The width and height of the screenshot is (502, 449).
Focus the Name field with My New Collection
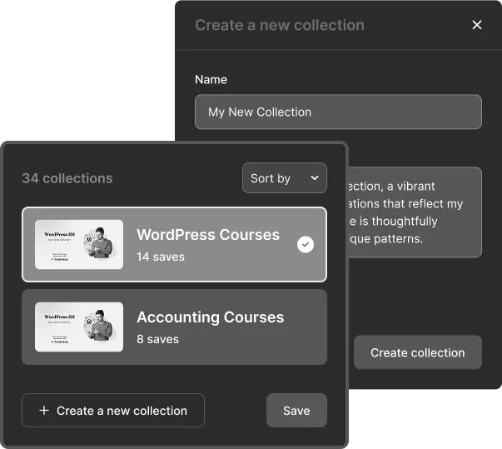338,112
